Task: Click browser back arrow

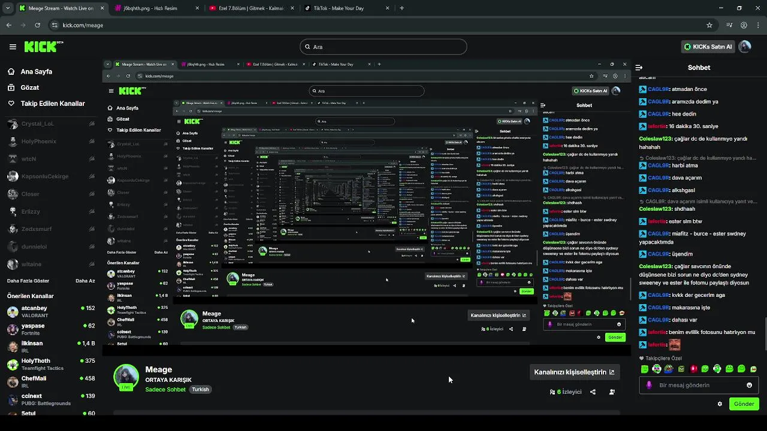Action: pyautogui.click(x=8, y=25)
